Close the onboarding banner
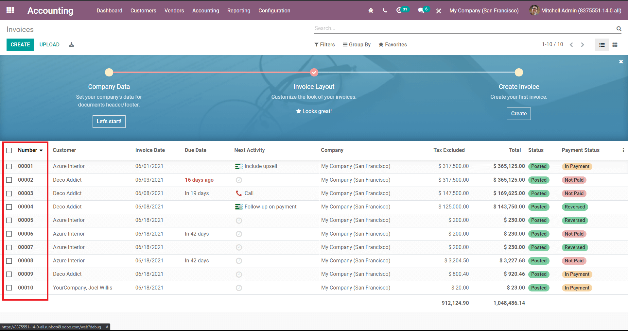628x331 pixels. [x=621, y=62]
